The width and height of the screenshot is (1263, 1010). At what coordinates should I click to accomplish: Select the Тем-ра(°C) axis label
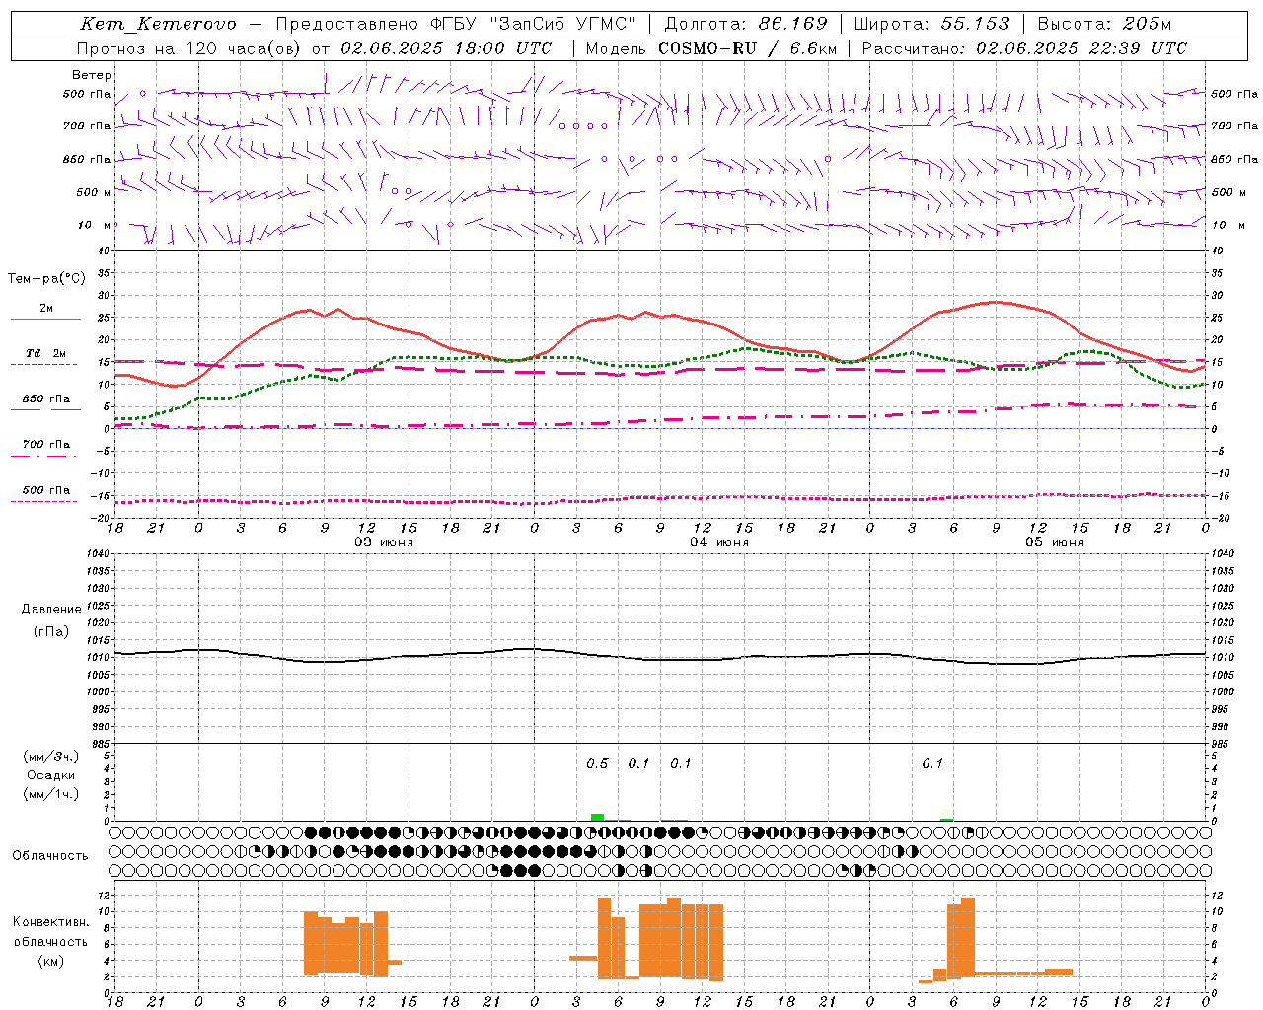coord(46,279)
